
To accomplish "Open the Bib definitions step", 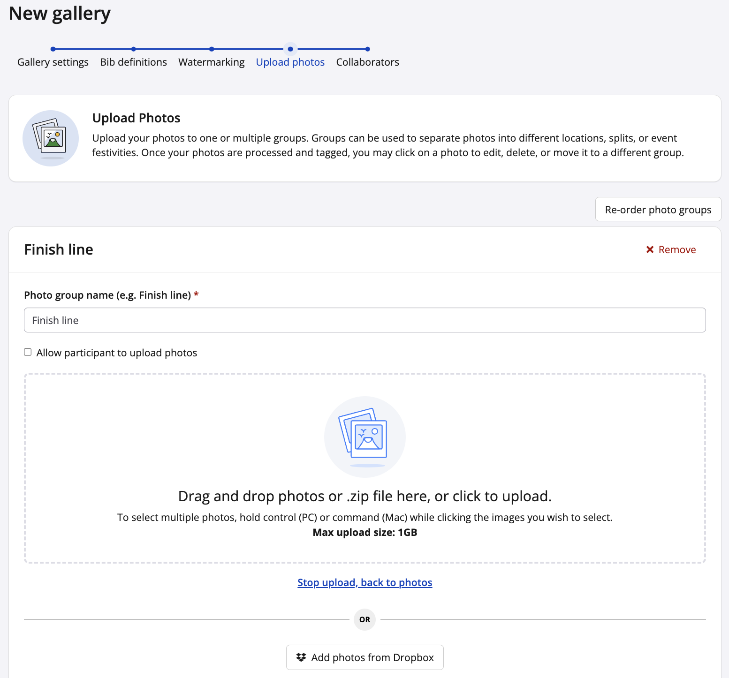I will (134, 62).
